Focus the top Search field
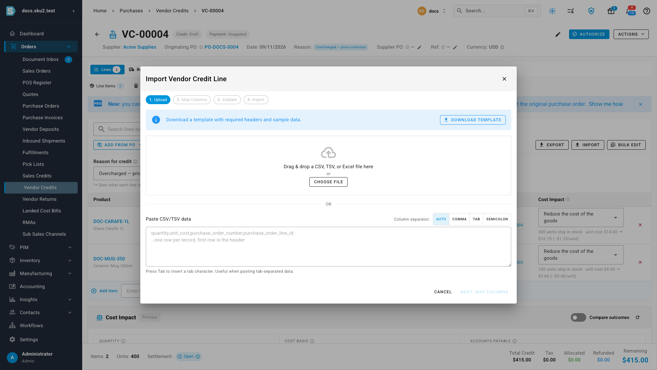Image resolution: width=657 pixels, height=370 pixels. (x=497, y=11)
